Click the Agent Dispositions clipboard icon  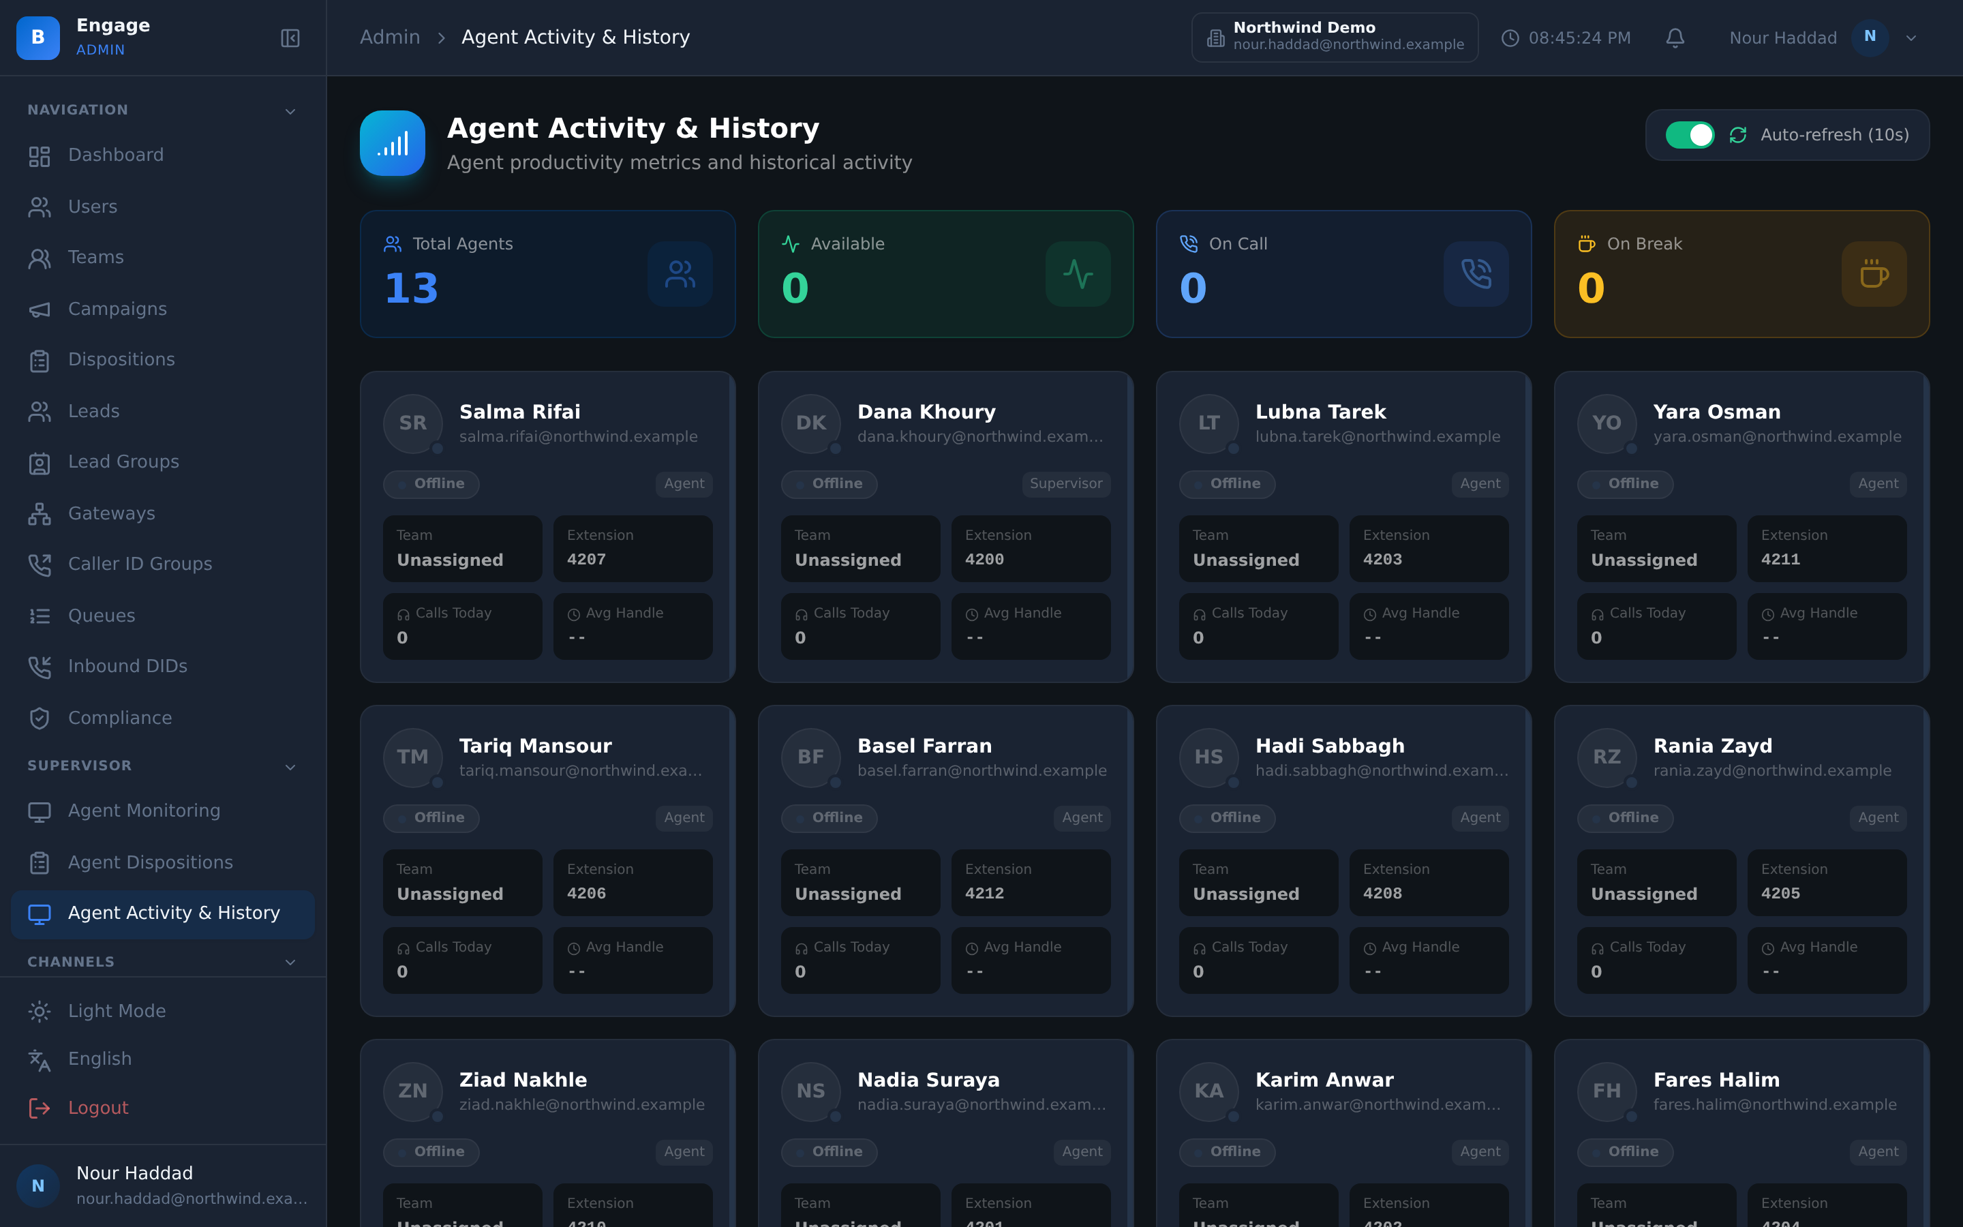pos(40,862)
